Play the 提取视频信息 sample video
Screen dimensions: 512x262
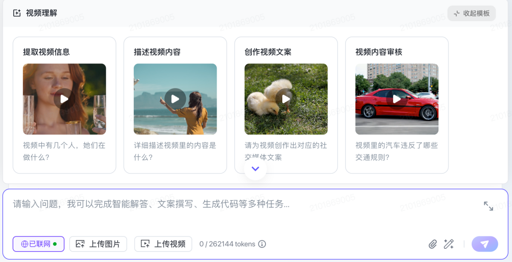(x=64, y=99)
